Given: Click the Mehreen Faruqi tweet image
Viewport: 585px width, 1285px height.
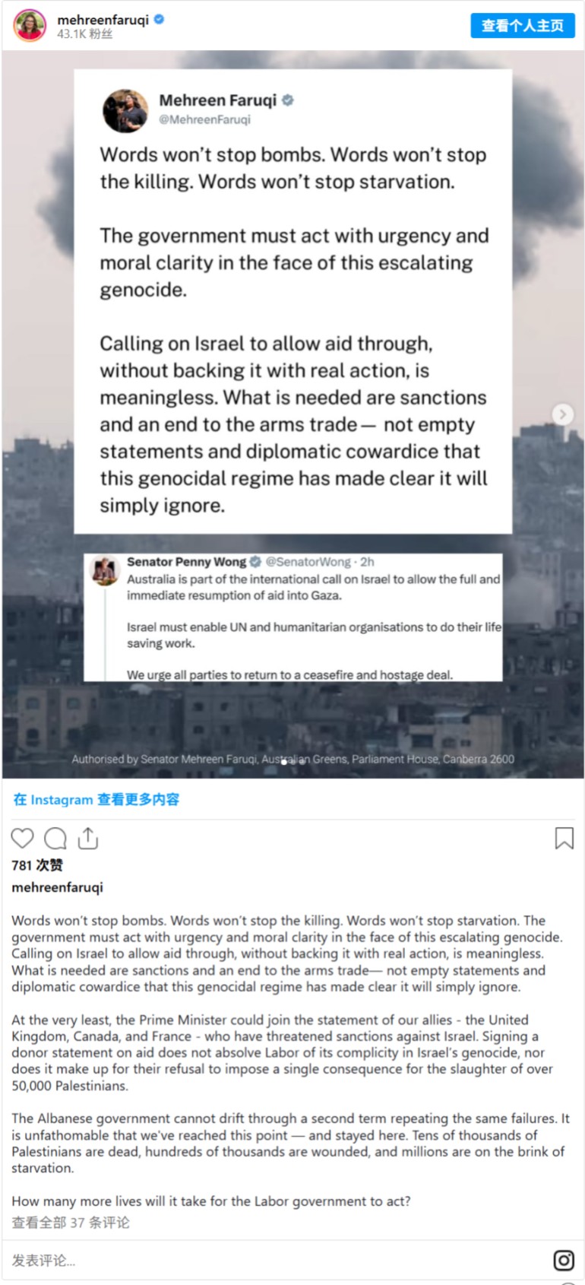Looking at the screenshot, I should coord(292,301).
